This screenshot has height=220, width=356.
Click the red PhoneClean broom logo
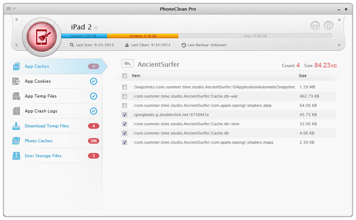42,37
